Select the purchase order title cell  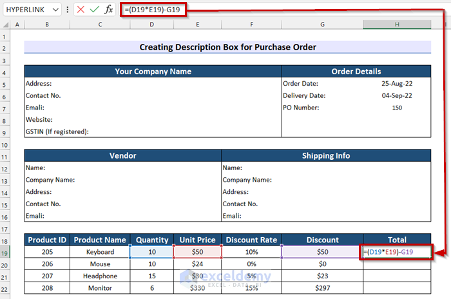click(227, 47)
